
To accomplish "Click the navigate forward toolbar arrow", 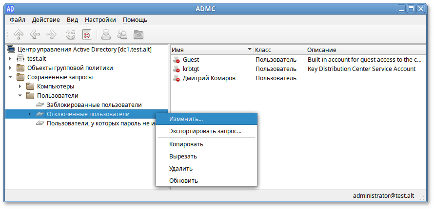I will pyautogui.click(x=51, y=35).
